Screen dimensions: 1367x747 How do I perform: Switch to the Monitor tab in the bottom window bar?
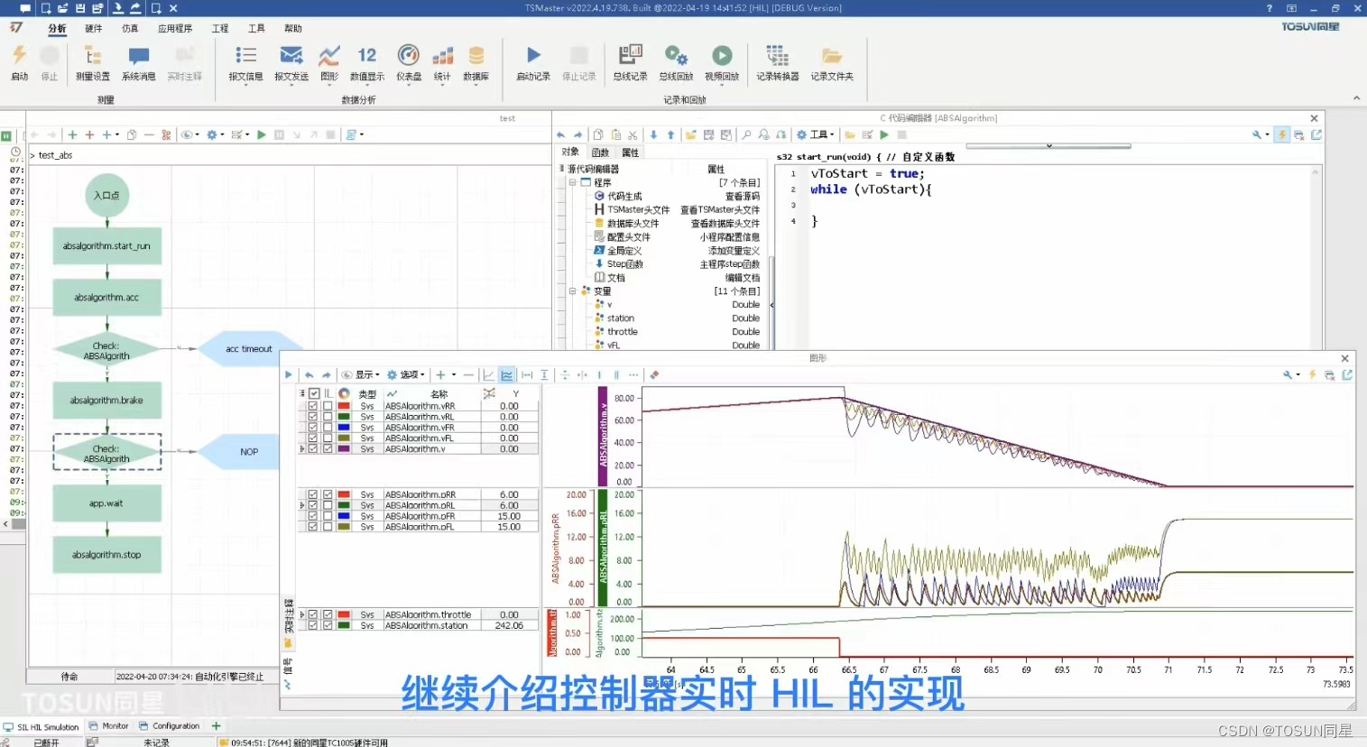[109, 726]
